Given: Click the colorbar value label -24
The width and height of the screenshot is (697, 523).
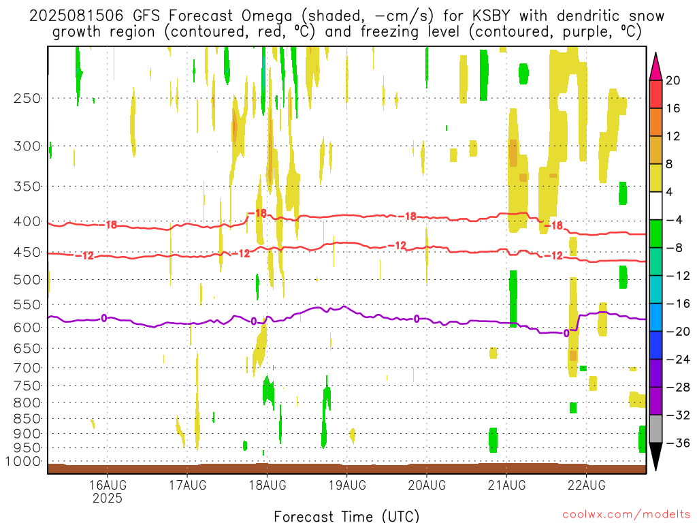Looking at the screenshot, I should tap(678, 360).
